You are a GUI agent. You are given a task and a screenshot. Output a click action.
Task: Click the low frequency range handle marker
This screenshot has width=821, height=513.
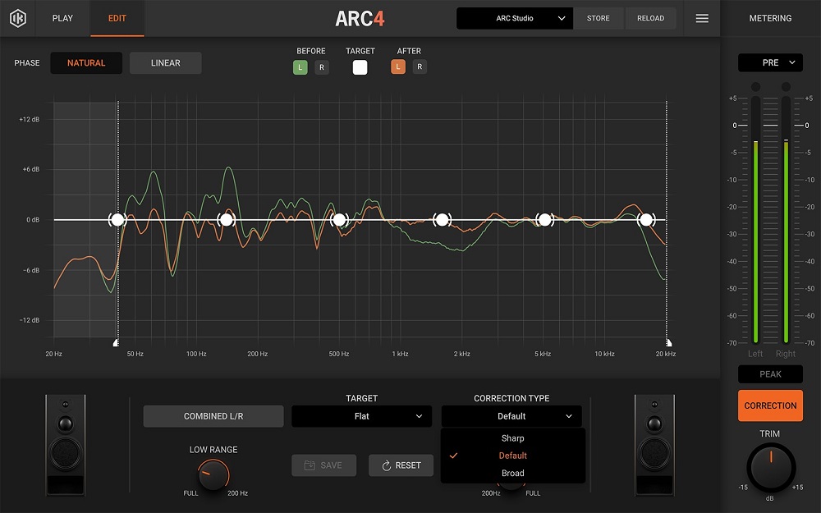click(117, 342)
